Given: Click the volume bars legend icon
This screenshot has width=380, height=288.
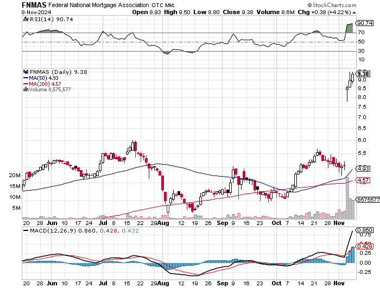Looking at the screenshot, I should click(26, 90).
